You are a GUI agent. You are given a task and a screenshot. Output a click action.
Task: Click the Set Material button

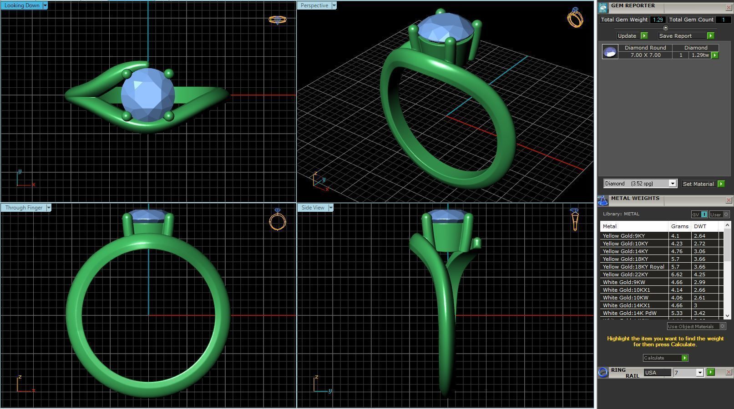pos(699,184)
